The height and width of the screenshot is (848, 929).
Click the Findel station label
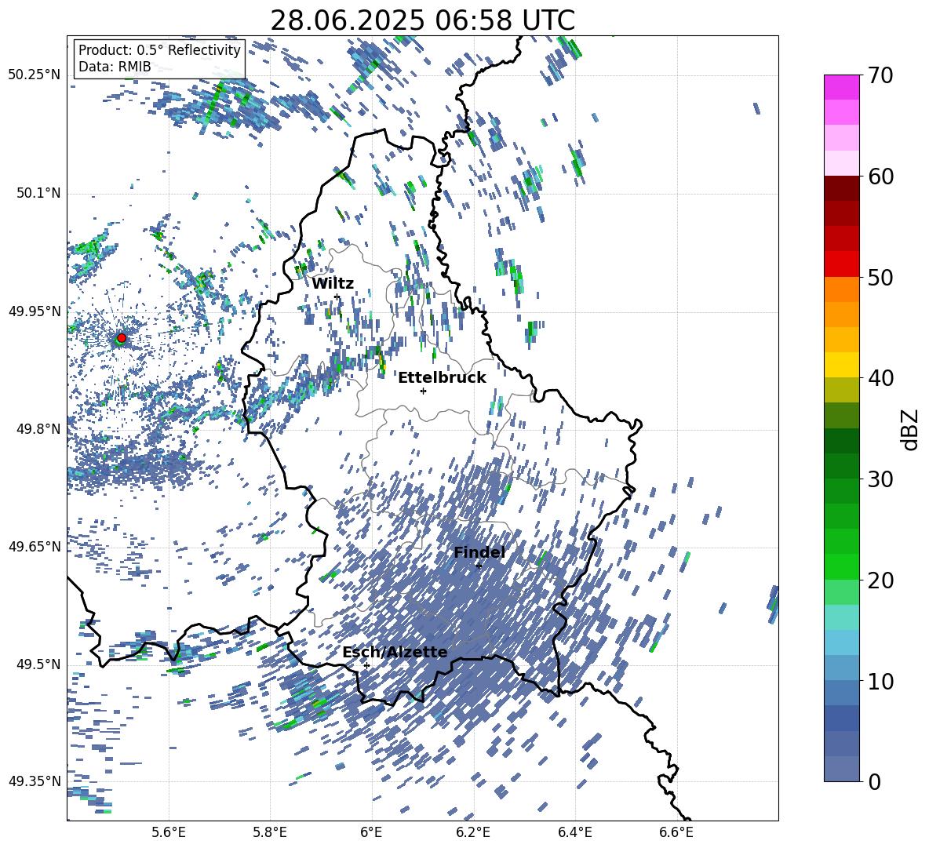[479, 552]
